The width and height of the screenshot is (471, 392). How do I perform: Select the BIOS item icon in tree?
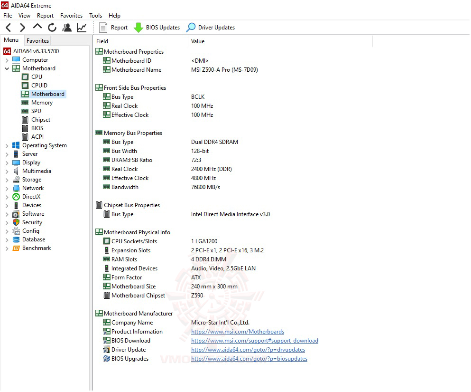(26, 128)
